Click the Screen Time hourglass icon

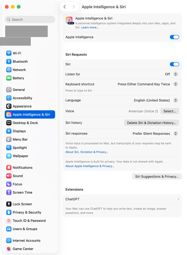click(9, 192)
